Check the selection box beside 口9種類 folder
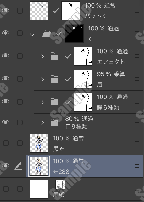Viewport: 144px width, 202px height. coord(20,122)
